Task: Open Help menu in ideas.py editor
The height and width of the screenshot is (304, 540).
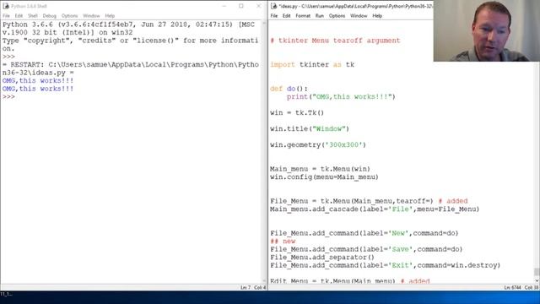Action: [377, 16]
